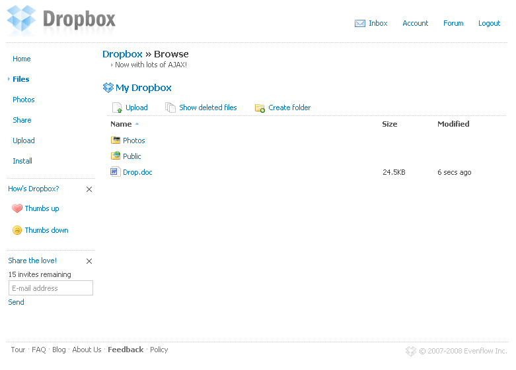Go to Home in the sidebar

pos(22,59)
